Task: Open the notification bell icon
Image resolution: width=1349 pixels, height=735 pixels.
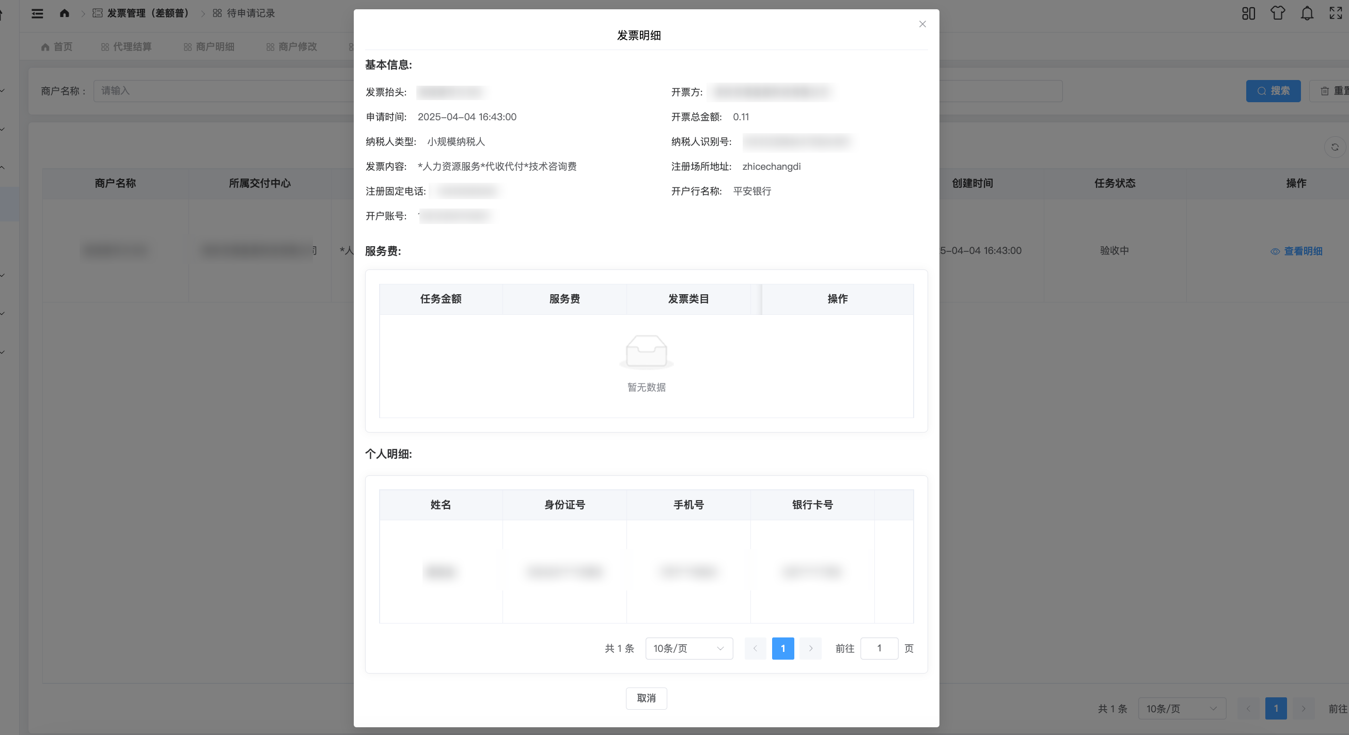Action: point(1307,13)
